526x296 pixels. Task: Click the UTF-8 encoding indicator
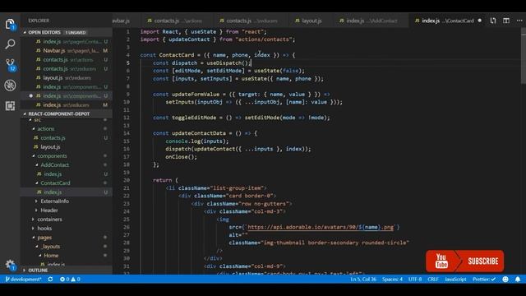[415, 280]
